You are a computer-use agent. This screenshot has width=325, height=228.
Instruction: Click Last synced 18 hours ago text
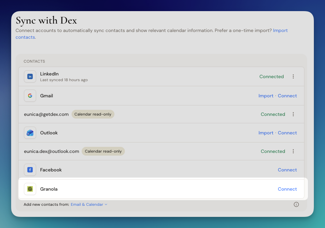(x=64, y=80)
